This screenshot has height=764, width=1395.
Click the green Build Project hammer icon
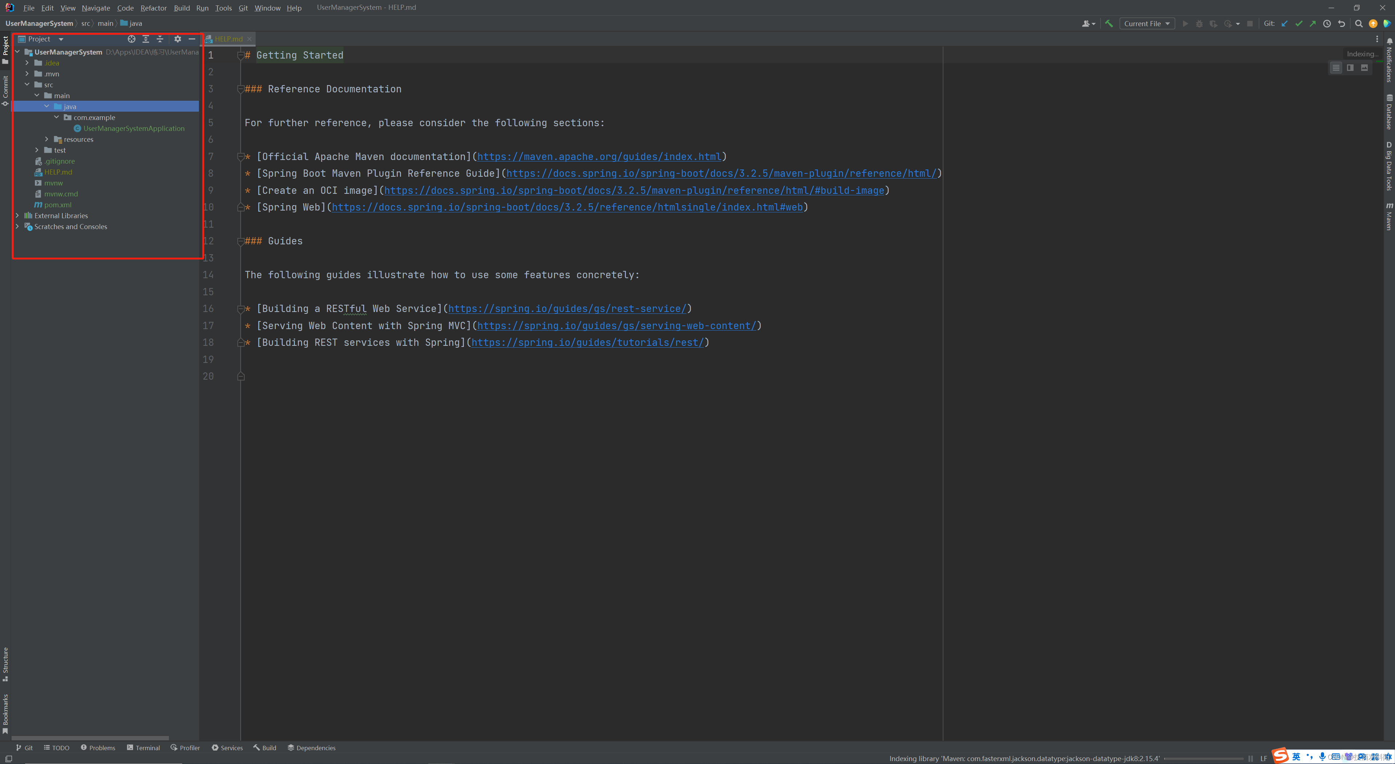[1109, 23]
